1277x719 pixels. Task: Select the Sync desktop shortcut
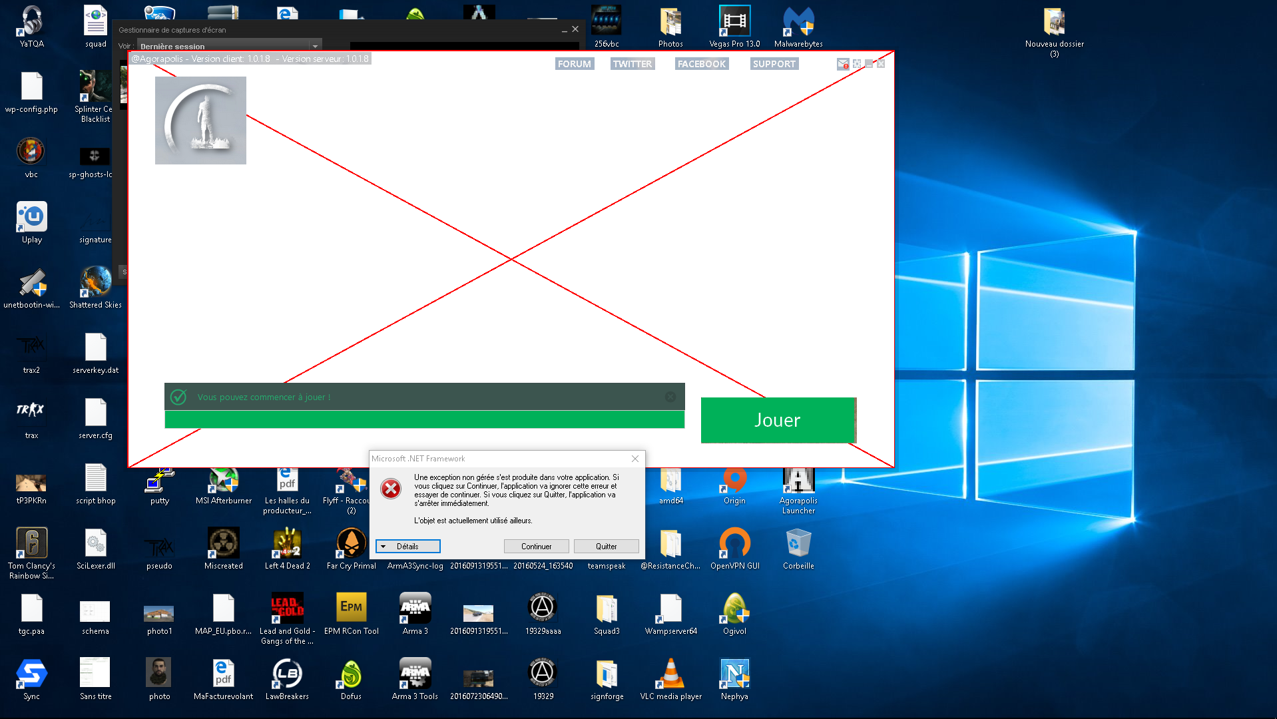tap(31, 680)
